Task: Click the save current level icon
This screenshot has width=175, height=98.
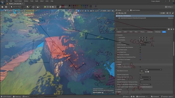Action: tap(2, 7)
